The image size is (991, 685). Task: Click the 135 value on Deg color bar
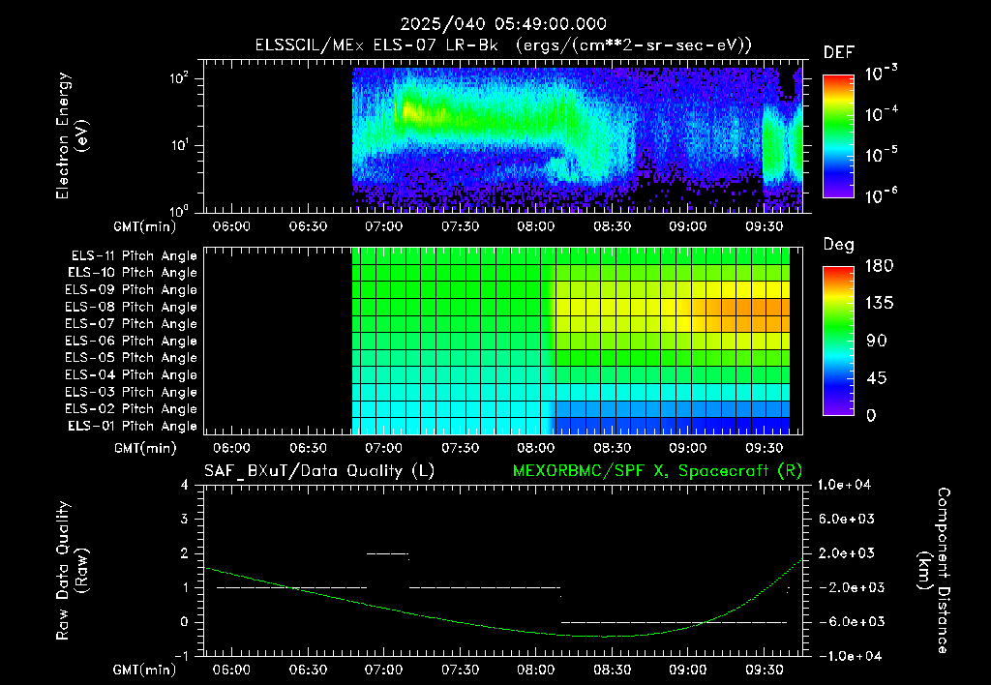click(x=879, y=303)
